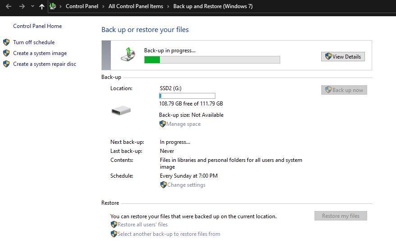Expand chevron after Control Panel breadcrumb
This screenshot has height=248, width=396.
103,7
